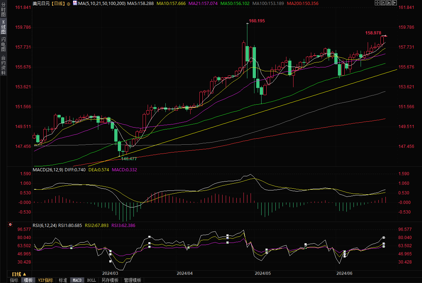
Task: Click the circled plus icon beside 日线 title
Action: click(68, 3)
